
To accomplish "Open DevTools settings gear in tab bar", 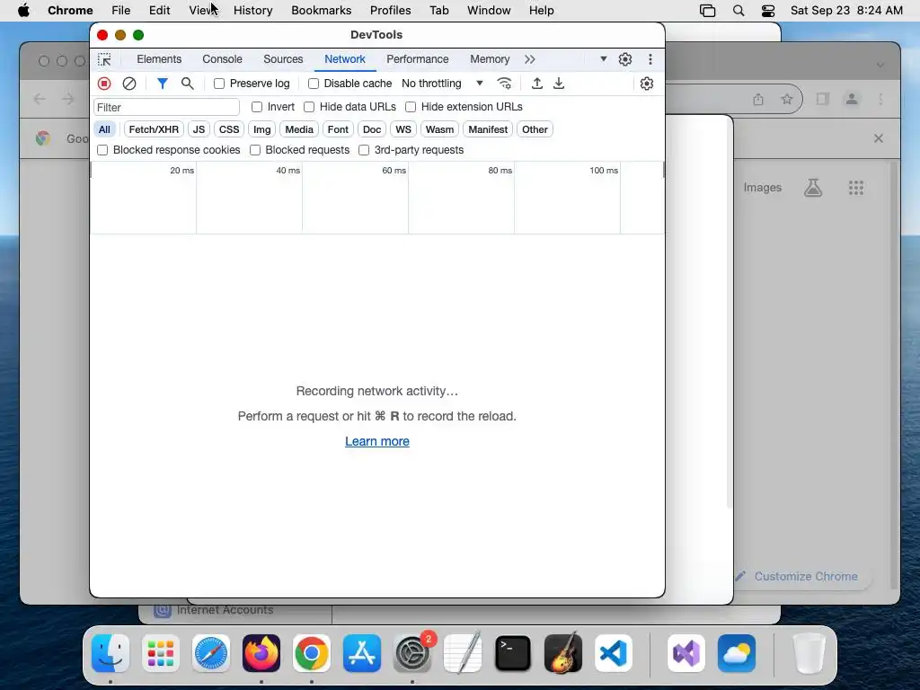I will tap(625, 59).
